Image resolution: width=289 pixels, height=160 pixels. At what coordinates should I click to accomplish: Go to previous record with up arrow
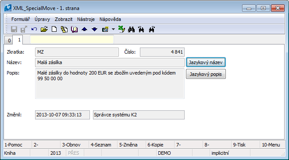[x=84, y=29]
